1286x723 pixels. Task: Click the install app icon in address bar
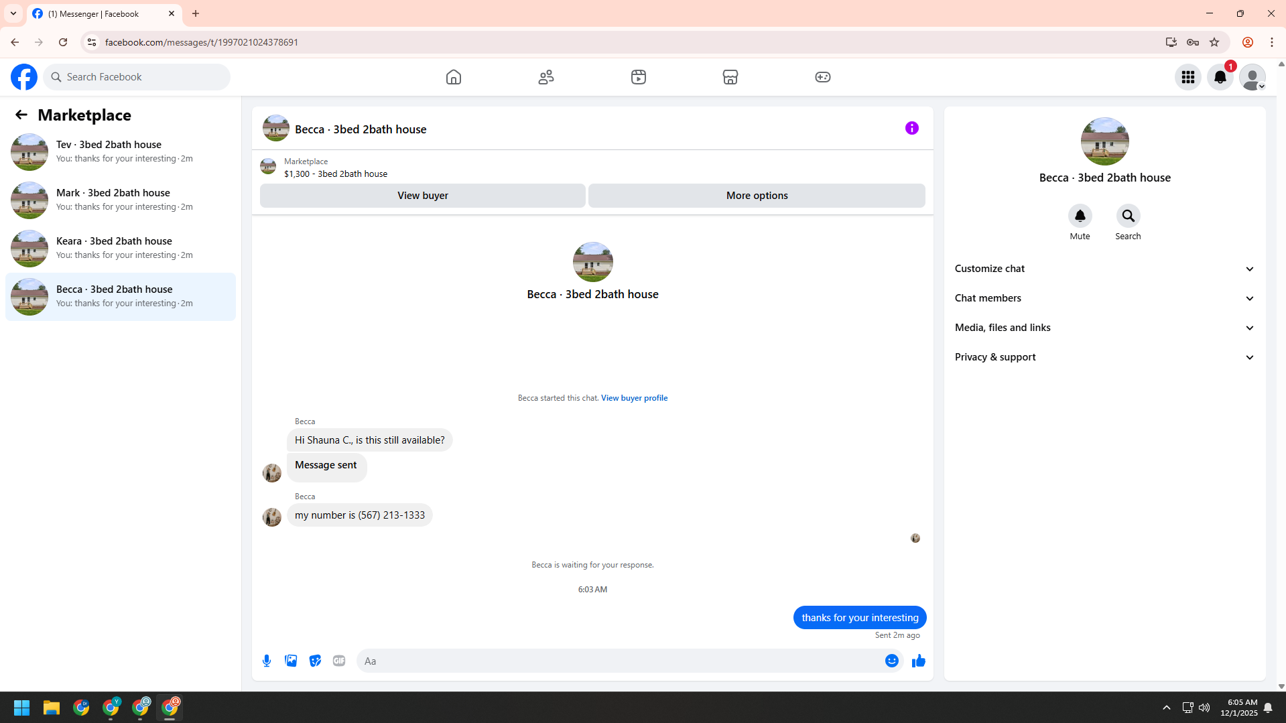pyautogui.click(x=1171, y=42)
